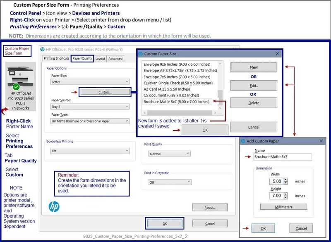331x242 pixels.
Task: Select Brochure Matte 5x7 list entry
Action: [177, 101]
